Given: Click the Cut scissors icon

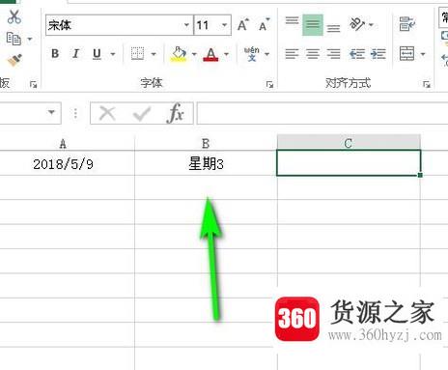Looking at the screenshot, I should pos(14,16).
